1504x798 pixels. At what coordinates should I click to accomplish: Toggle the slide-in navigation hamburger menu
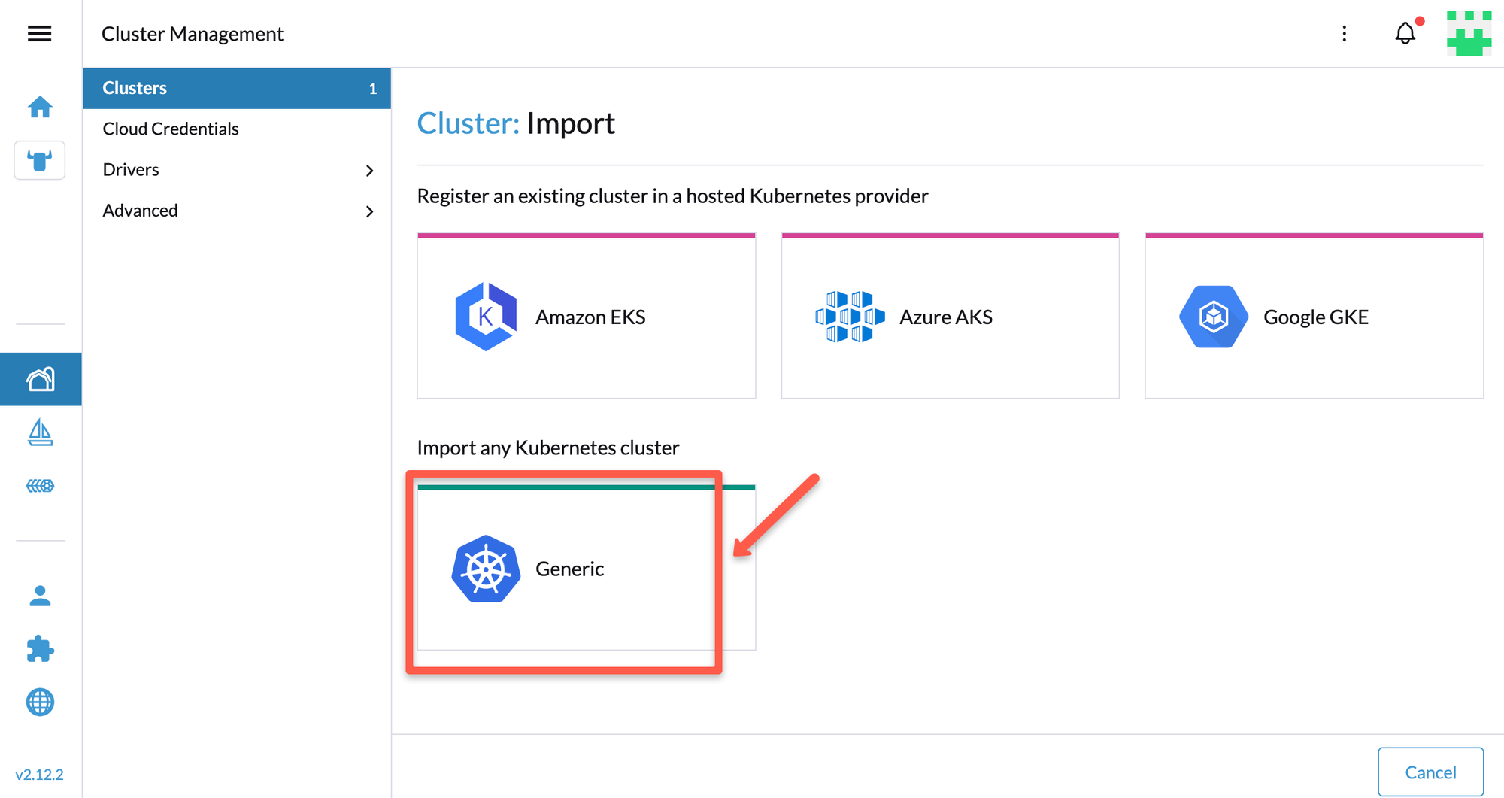(39, 33)
